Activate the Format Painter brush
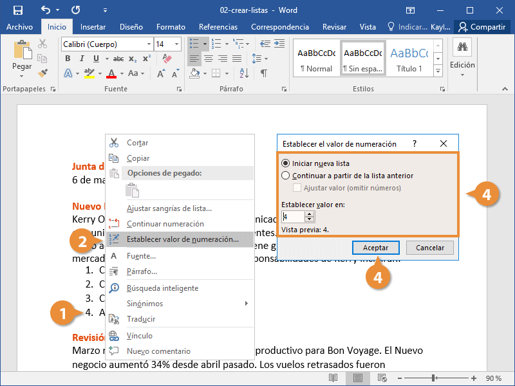Viewport: 515px width, 386px height. click(x=42, y=73)
